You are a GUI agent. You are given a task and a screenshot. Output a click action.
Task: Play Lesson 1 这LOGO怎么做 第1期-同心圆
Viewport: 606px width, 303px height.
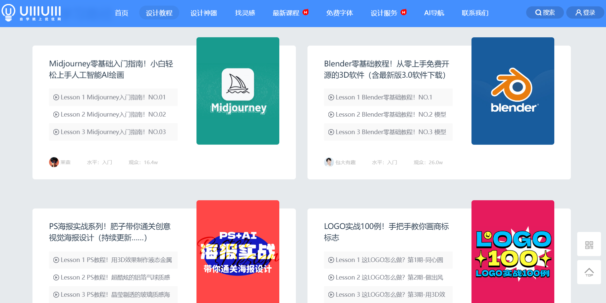[388, 260]
